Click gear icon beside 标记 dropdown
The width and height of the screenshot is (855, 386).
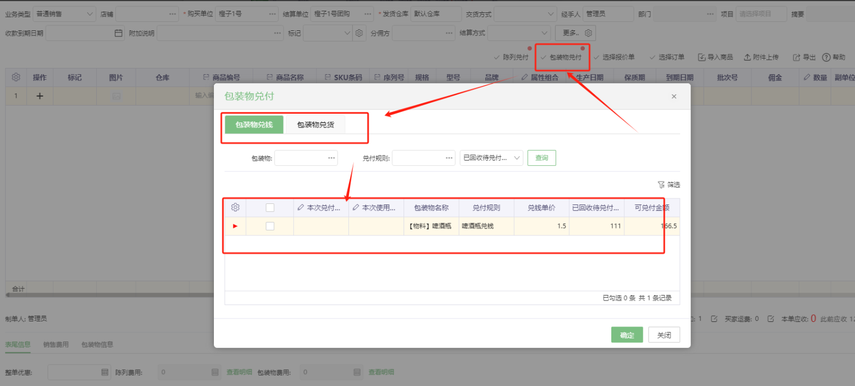359,33
